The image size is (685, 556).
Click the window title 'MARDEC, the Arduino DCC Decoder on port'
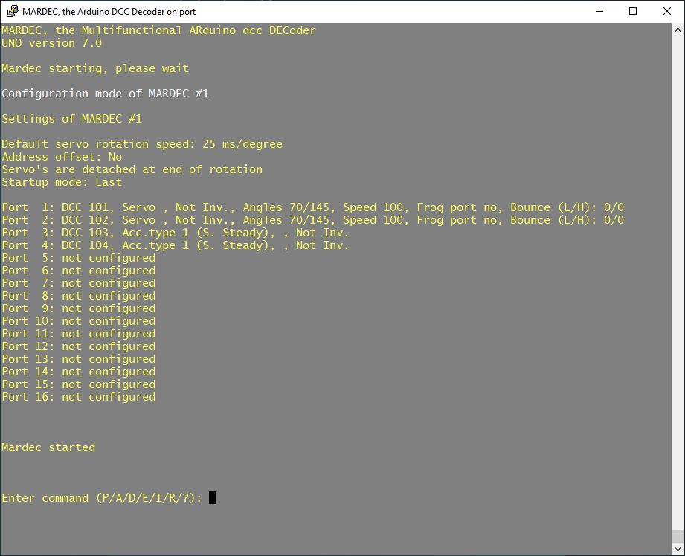(x=109, y=12)
